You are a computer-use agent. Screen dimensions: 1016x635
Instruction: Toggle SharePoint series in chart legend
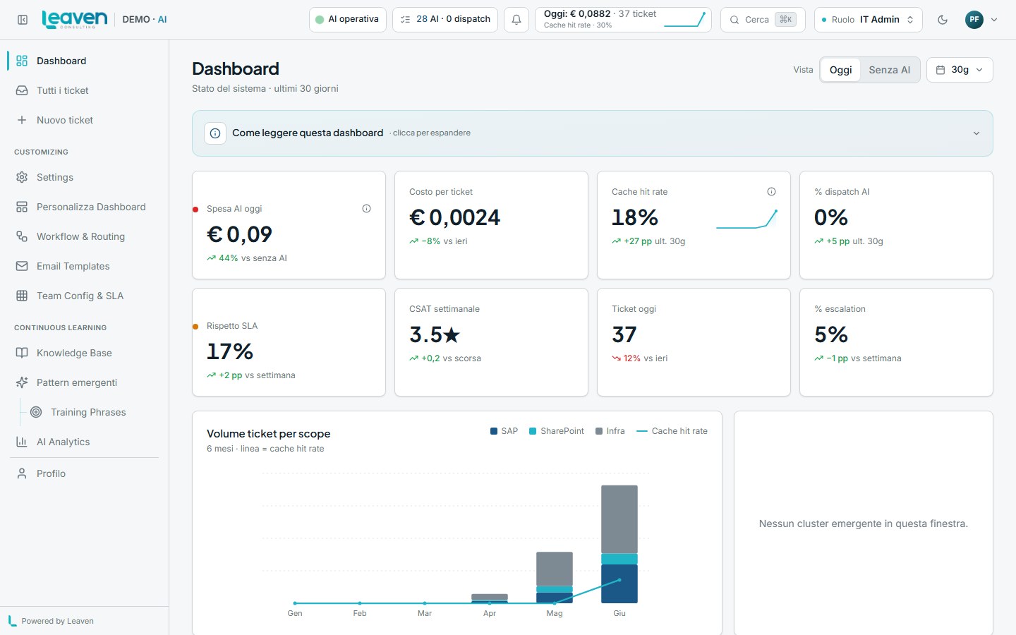pyautogui.click(x=557, y=431)
